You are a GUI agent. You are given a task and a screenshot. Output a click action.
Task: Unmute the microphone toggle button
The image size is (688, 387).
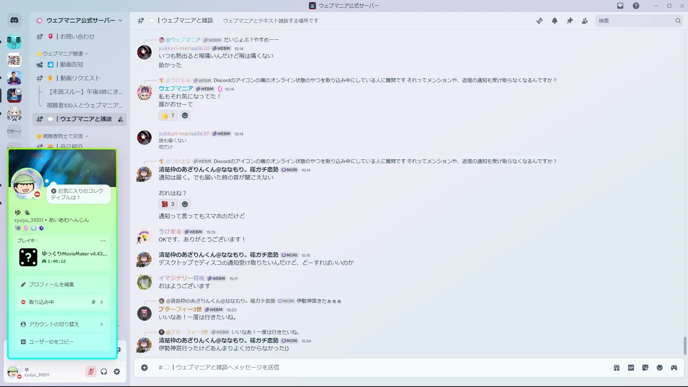91,372
